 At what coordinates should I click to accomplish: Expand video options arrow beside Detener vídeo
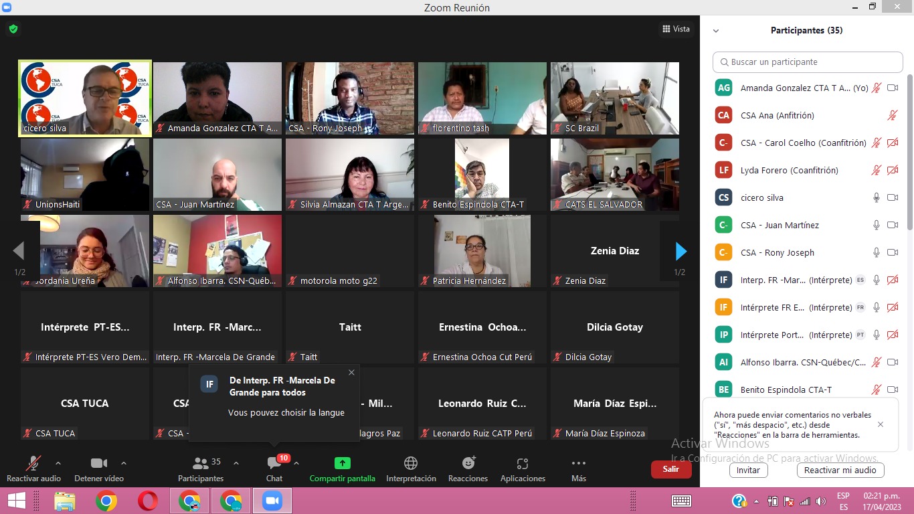124,463
